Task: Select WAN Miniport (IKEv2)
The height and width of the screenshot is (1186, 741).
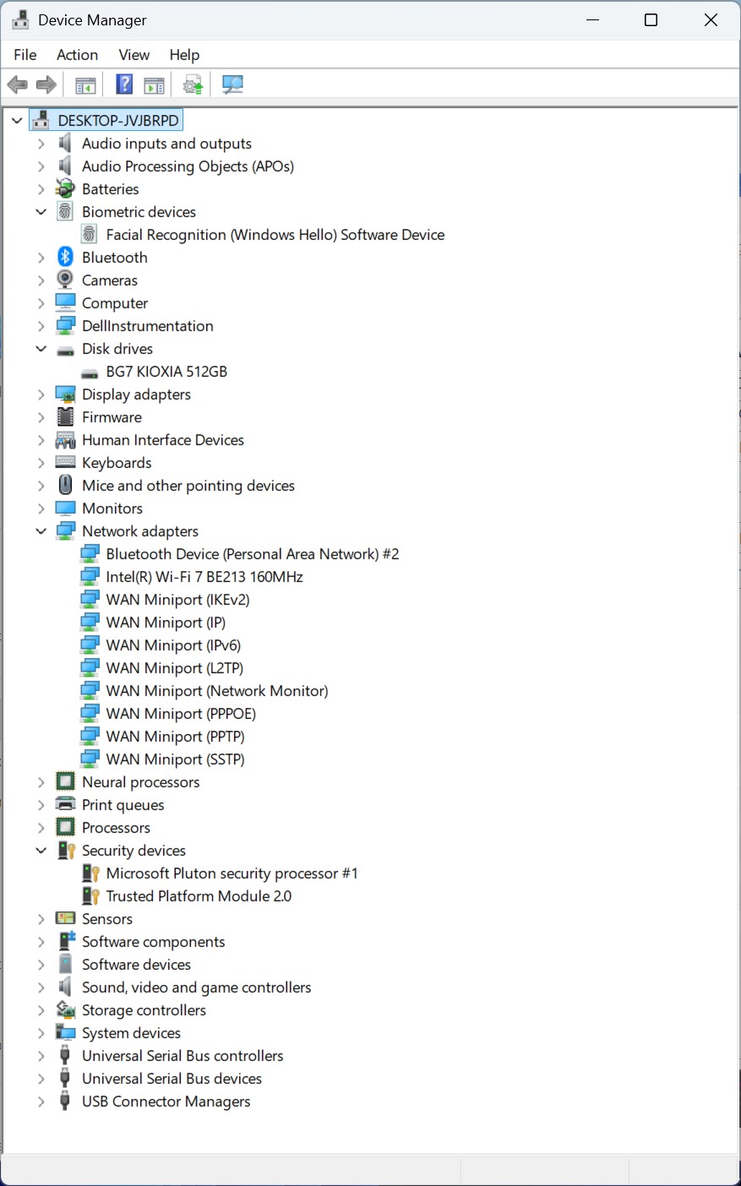Action: [177, 600]
